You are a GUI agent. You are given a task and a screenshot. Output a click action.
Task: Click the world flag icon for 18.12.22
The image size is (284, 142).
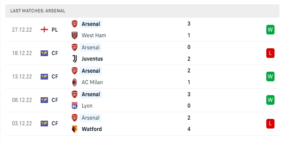point(44,53)
